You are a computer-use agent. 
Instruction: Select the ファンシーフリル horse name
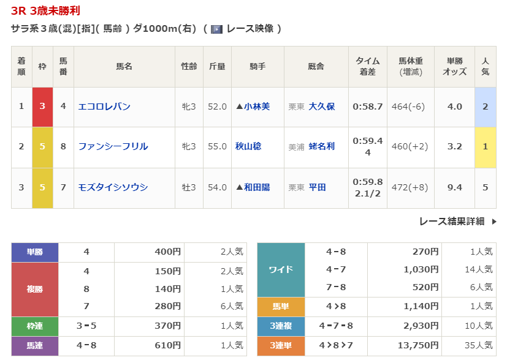coord(113,146)
